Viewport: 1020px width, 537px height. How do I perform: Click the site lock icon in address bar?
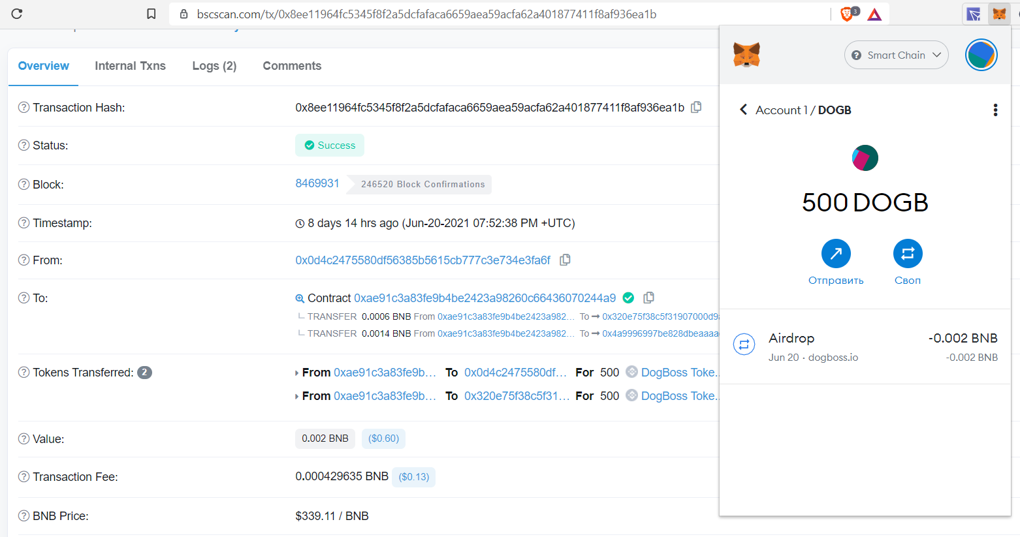click(x=183, y=14)
